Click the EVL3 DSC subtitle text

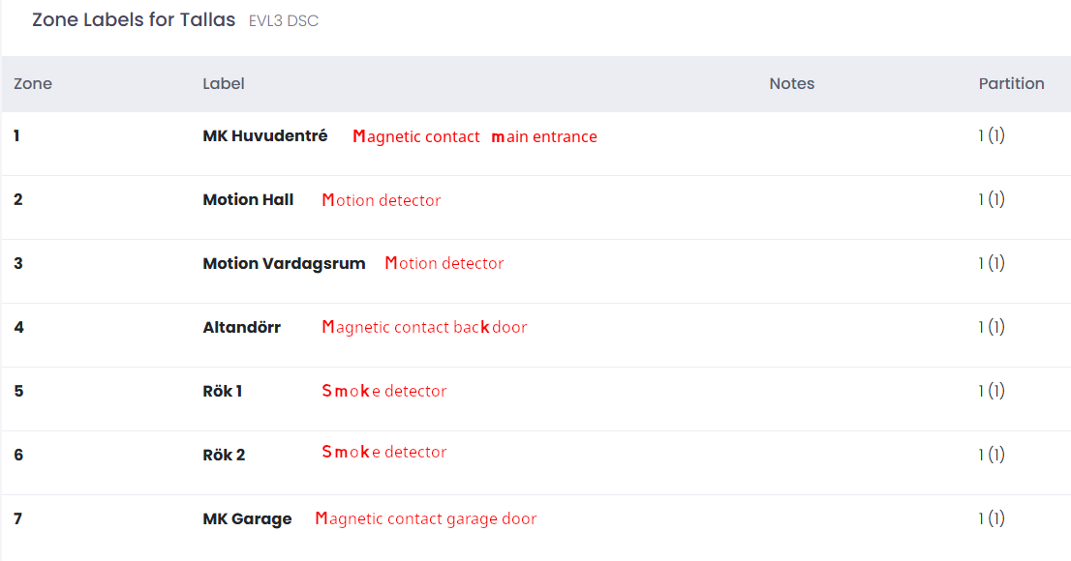click(284, 21)
